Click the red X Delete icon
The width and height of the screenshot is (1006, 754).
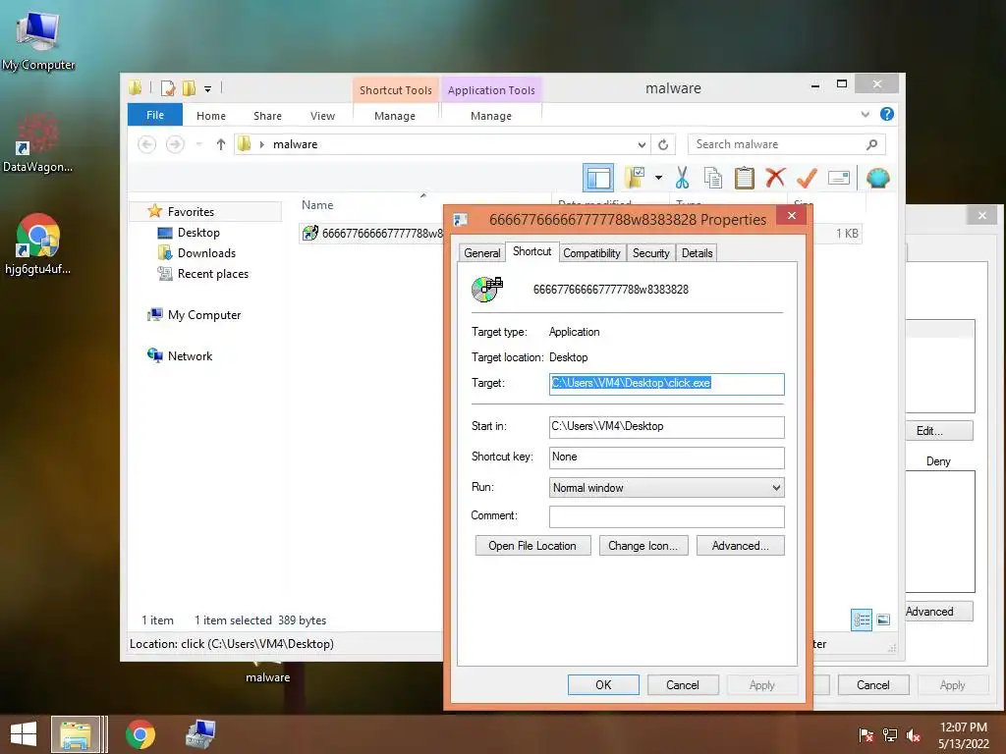tap(775, 177)
